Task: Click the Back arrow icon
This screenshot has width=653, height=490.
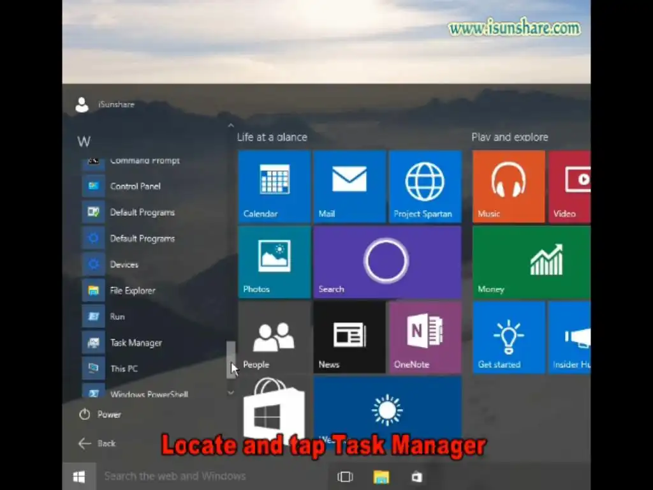Action: (x=85, y=443)
